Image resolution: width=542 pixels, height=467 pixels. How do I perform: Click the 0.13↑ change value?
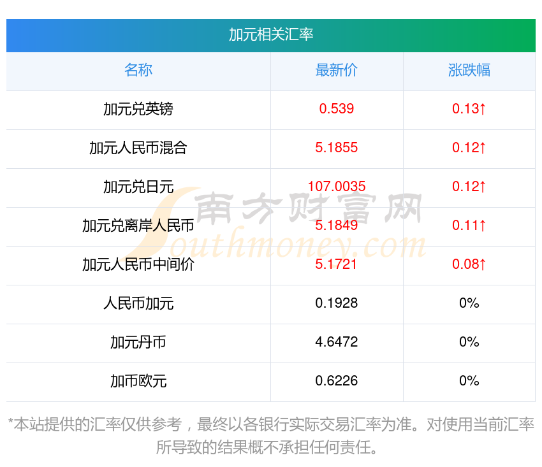pos(469,109)
